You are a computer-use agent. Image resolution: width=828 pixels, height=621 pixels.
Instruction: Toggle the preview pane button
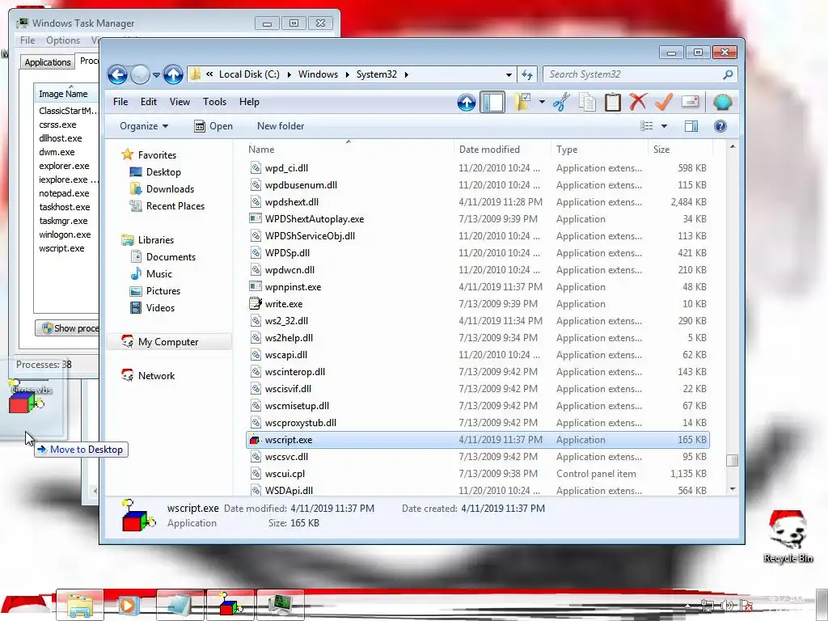[691, 125]
